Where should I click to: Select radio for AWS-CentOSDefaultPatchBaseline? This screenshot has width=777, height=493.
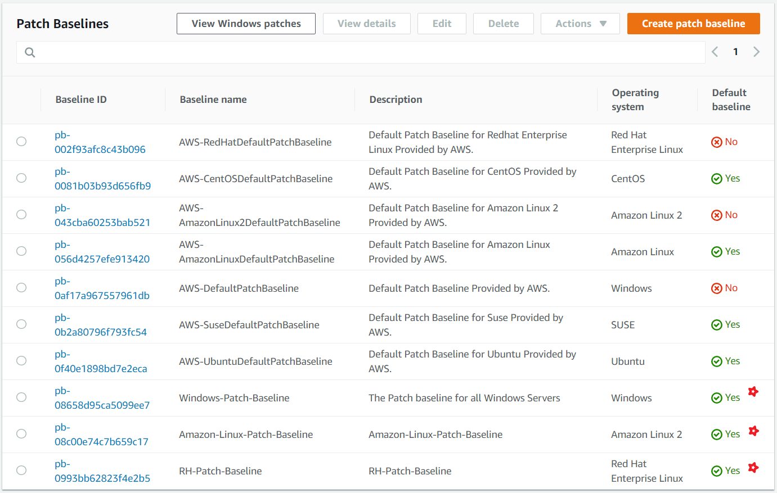[21, 178]
